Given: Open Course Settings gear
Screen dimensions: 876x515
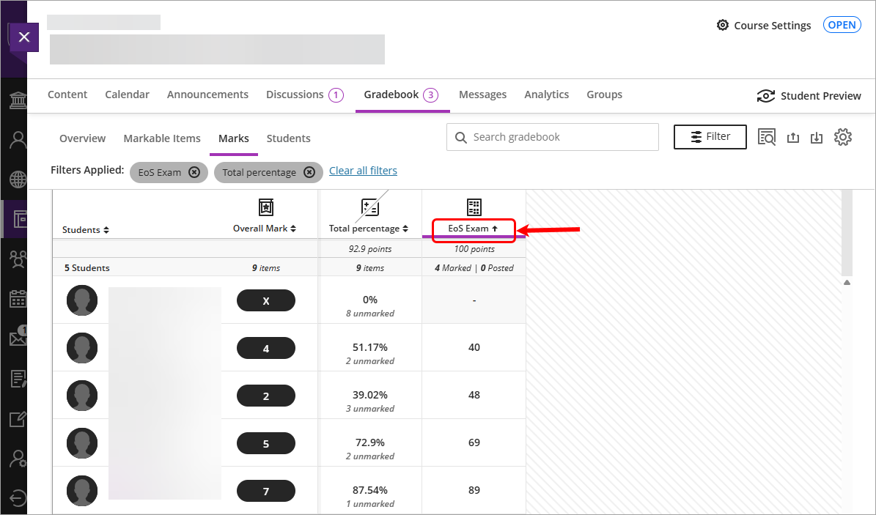Looking at the screenshot, I should click(723, 26).
